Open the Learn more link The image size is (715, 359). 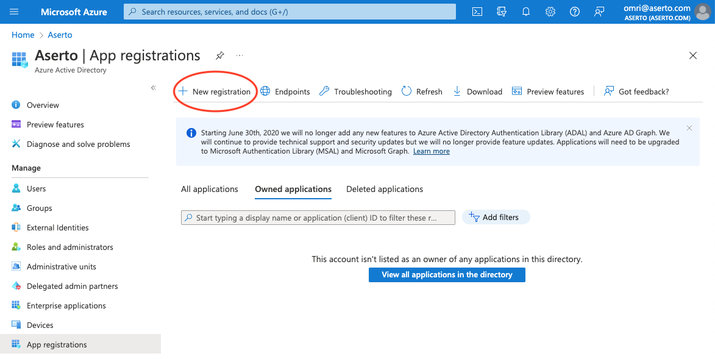[432, 151]
